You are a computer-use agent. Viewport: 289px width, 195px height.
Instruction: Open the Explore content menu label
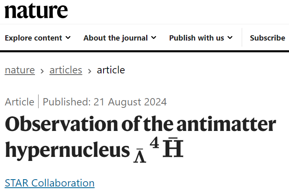click(33, 38)
